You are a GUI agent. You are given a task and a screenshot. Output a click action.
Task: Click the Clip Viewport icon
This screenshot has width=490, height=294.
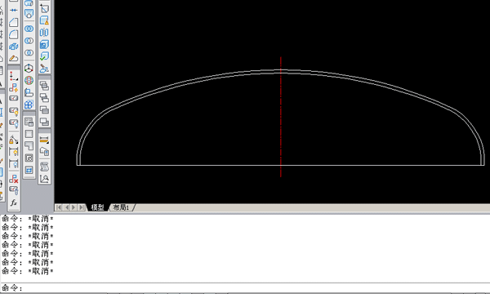[29, 170]
